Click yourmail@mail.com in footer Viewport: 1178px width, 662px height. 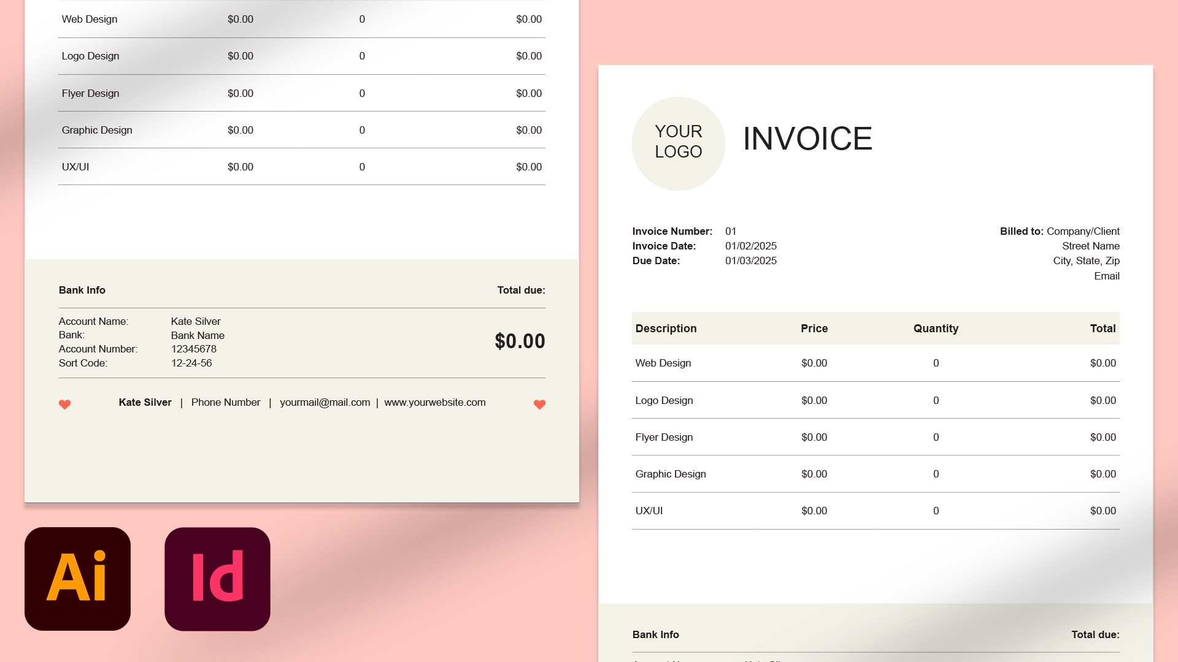[x=325, y=402]
